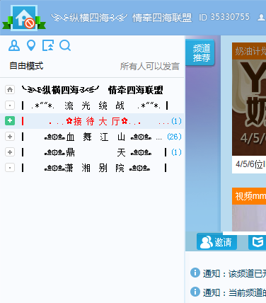This screenshot has width=266, height=303.
Task: Expand the 鼎天 channel node
Action: pyautogui.click(x=10, y=152)
